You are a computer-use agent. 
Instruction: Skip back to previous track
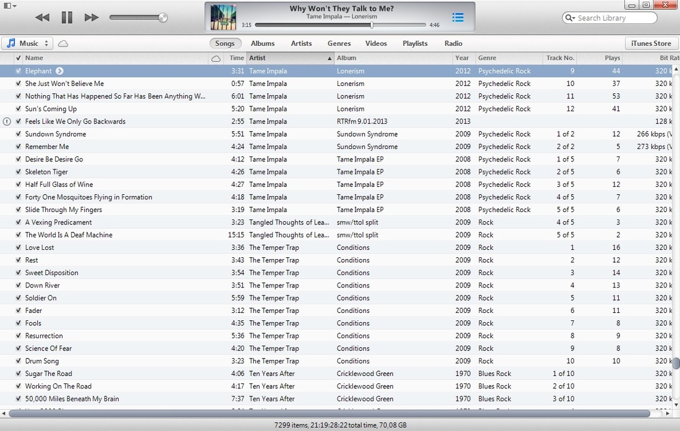click(42, 17)
